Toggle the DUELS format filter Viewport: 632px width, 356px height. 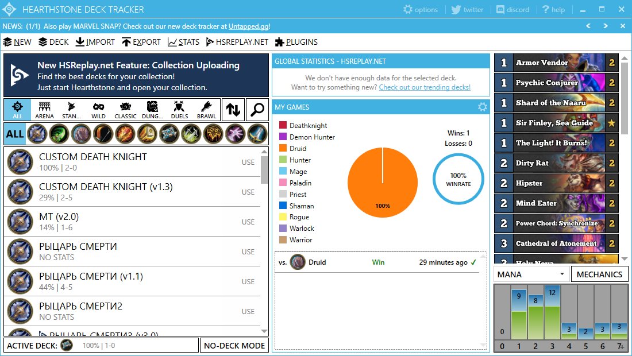tap(179, 110)
